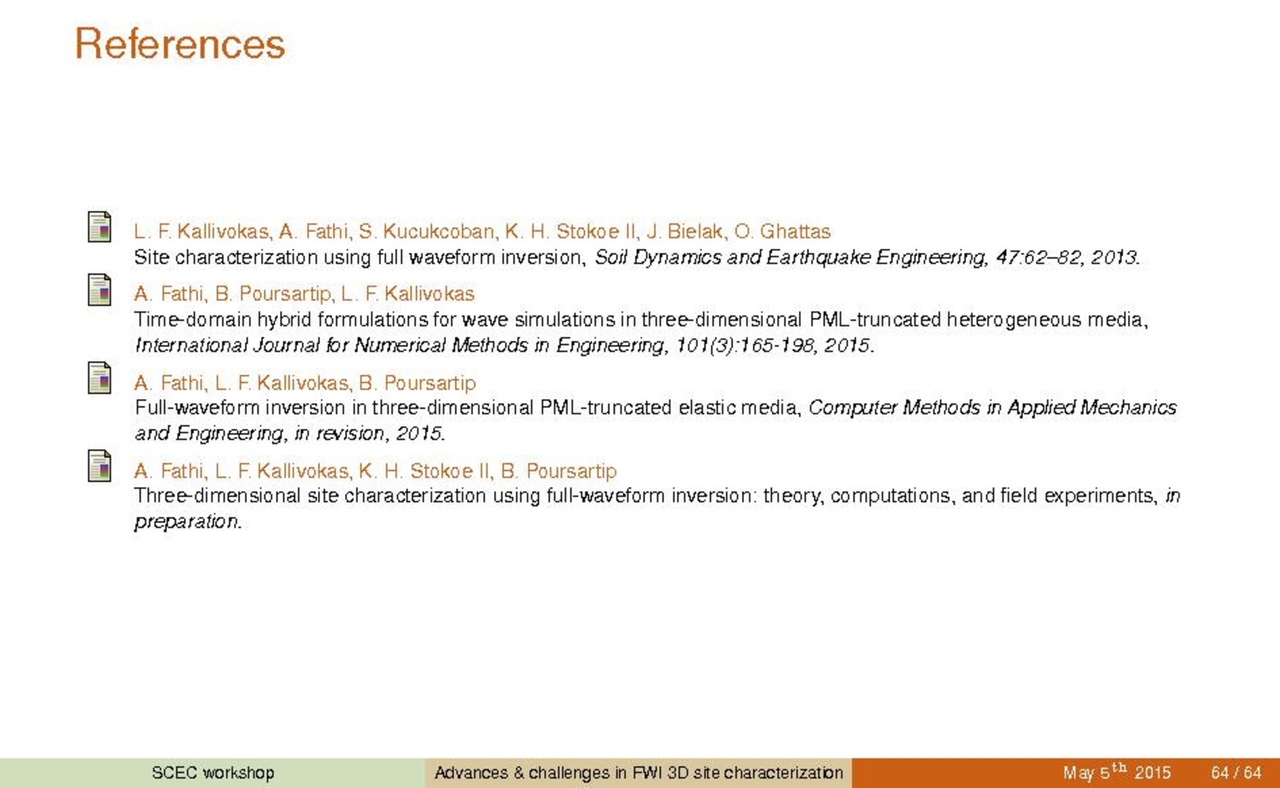Click title "Three-dimensional site characterization using full-waveform inversion"

645,496
